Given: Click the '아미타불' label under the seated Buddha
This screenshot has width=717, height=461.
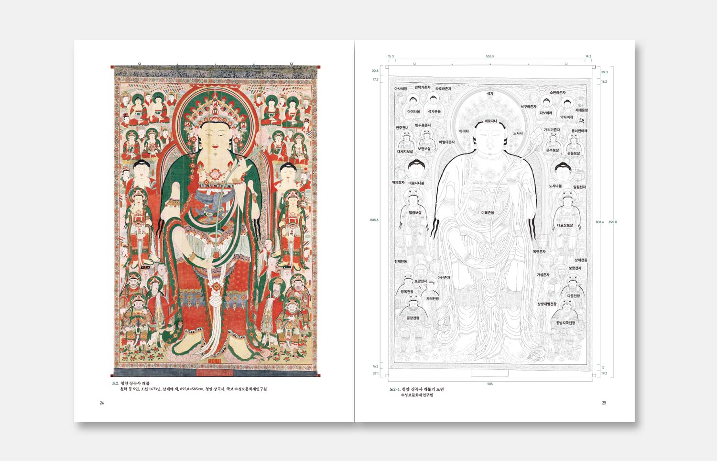Looking at the screenshot, I should point(413,111).
